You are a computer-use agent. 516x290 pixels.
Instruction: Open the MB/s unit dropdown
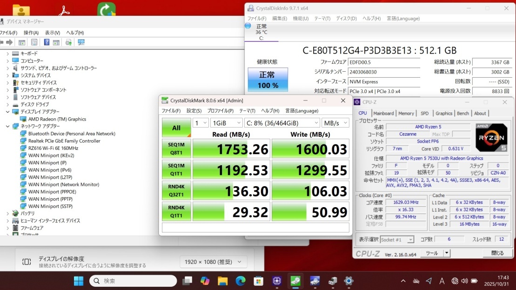tap(335, 123)
